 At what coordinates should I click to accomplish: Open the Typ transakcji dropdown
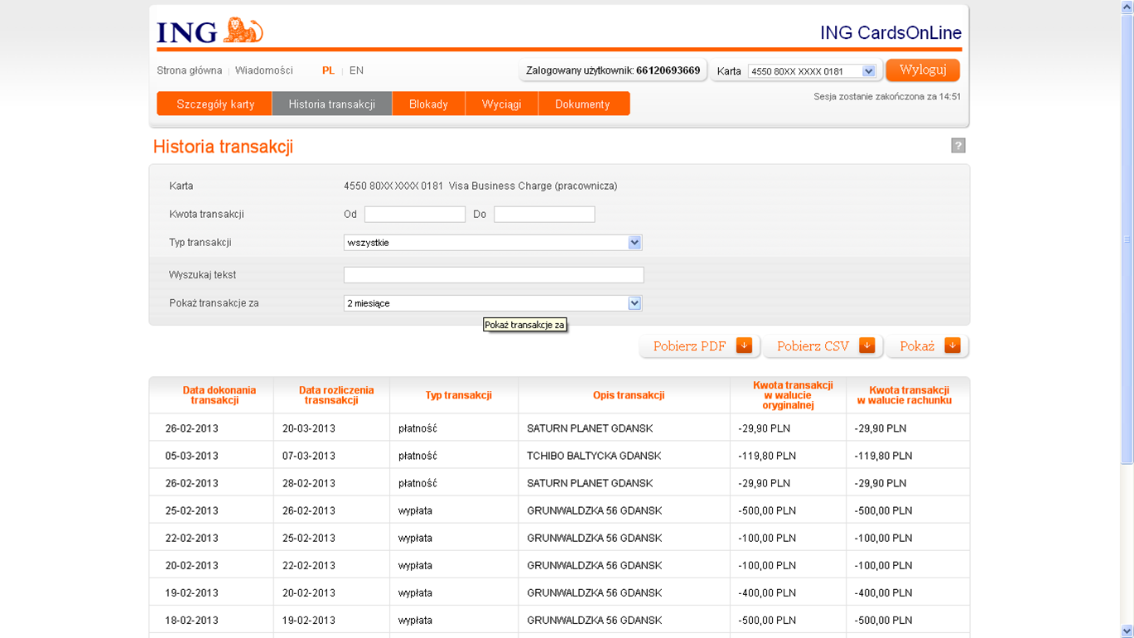tap(635, 243)
